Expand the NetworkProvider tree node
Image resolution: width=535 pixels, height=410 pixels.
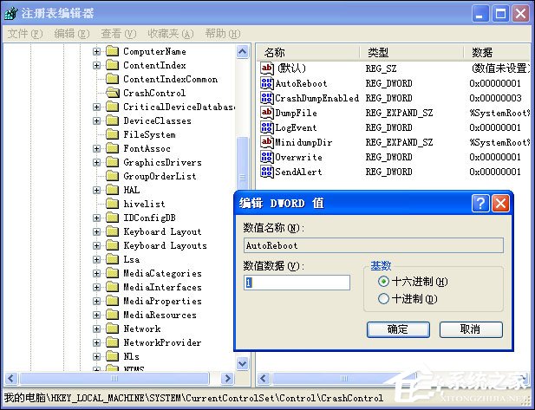click(x=97, y=342)
